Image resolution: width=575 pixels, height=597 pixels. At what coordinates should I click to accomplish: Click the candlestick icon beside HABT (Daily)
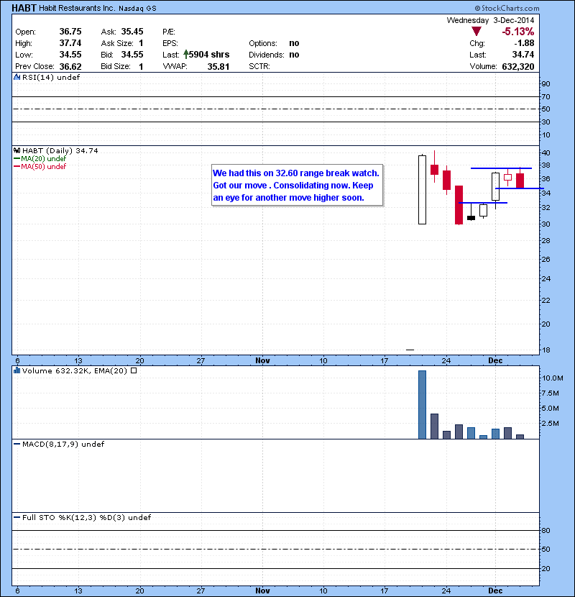[x=17, y=151]
